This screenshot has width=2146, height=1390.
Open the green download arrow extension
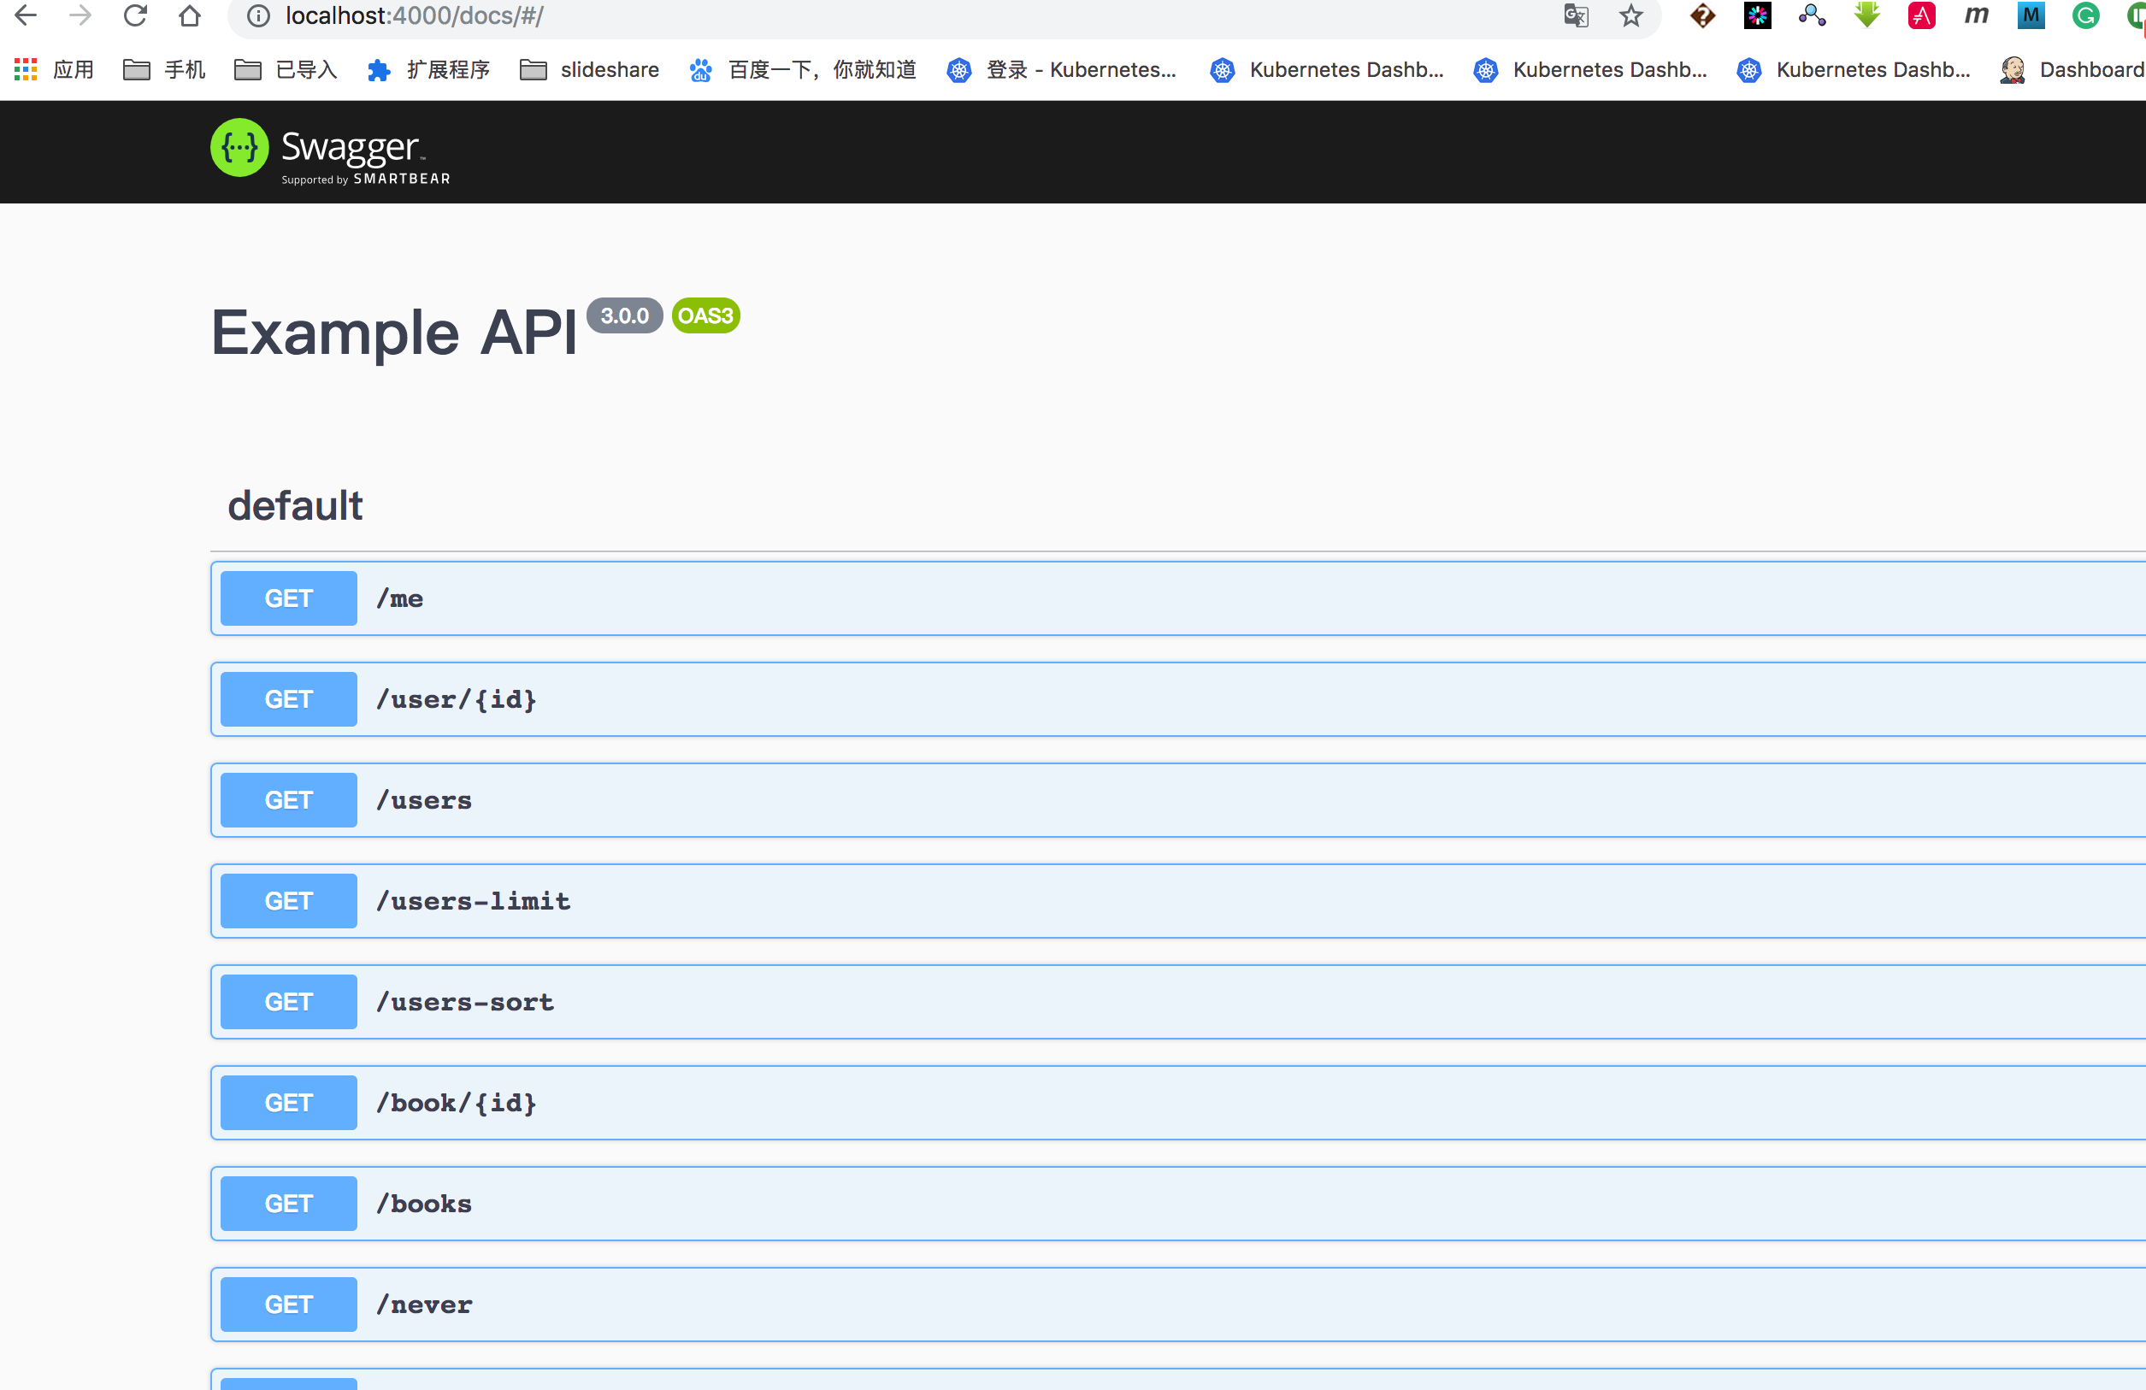(x=1866, y=16)
